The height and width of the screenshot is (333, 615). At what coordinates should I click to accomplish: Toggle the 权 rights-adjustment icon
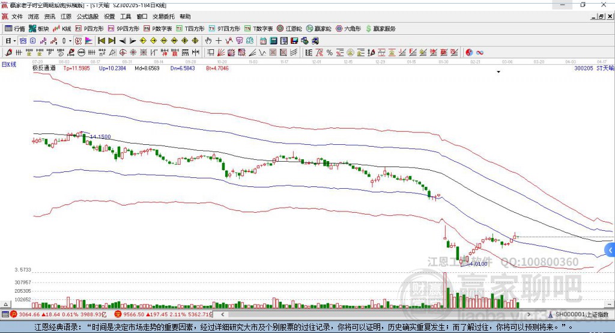coord(79,41)
